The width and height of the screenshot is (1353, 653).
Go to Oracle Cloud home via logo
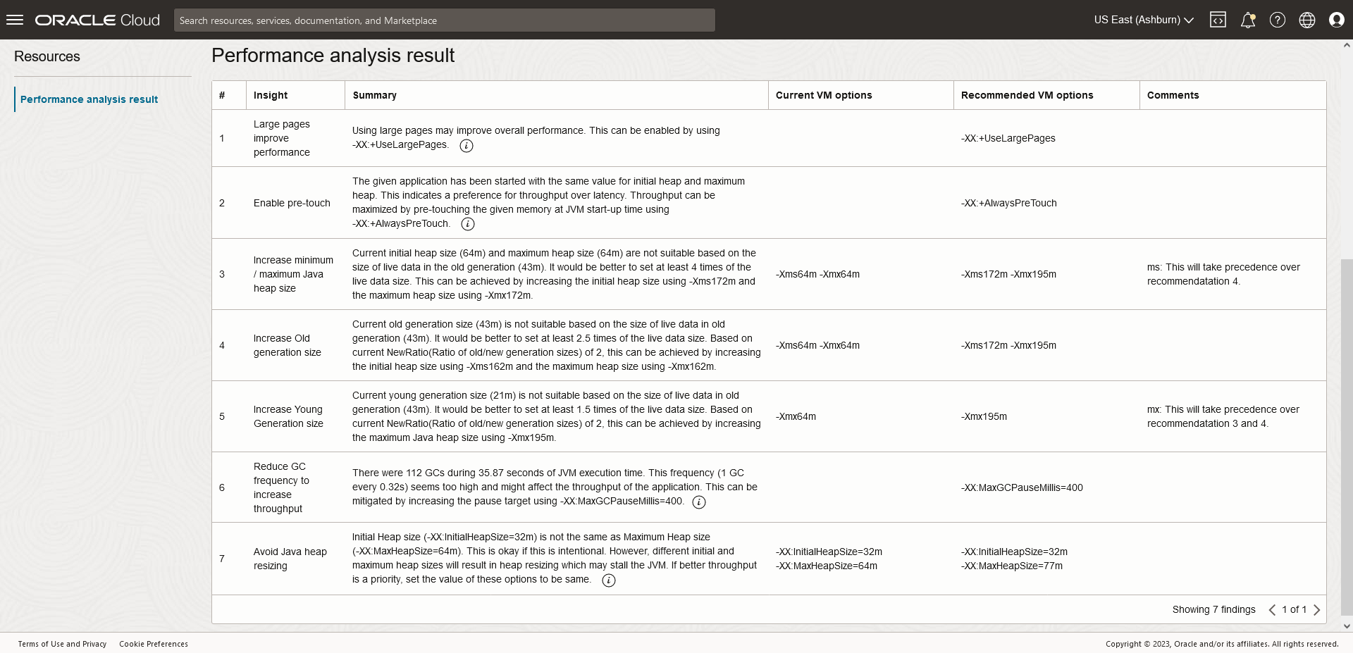(x=97, y=19)
